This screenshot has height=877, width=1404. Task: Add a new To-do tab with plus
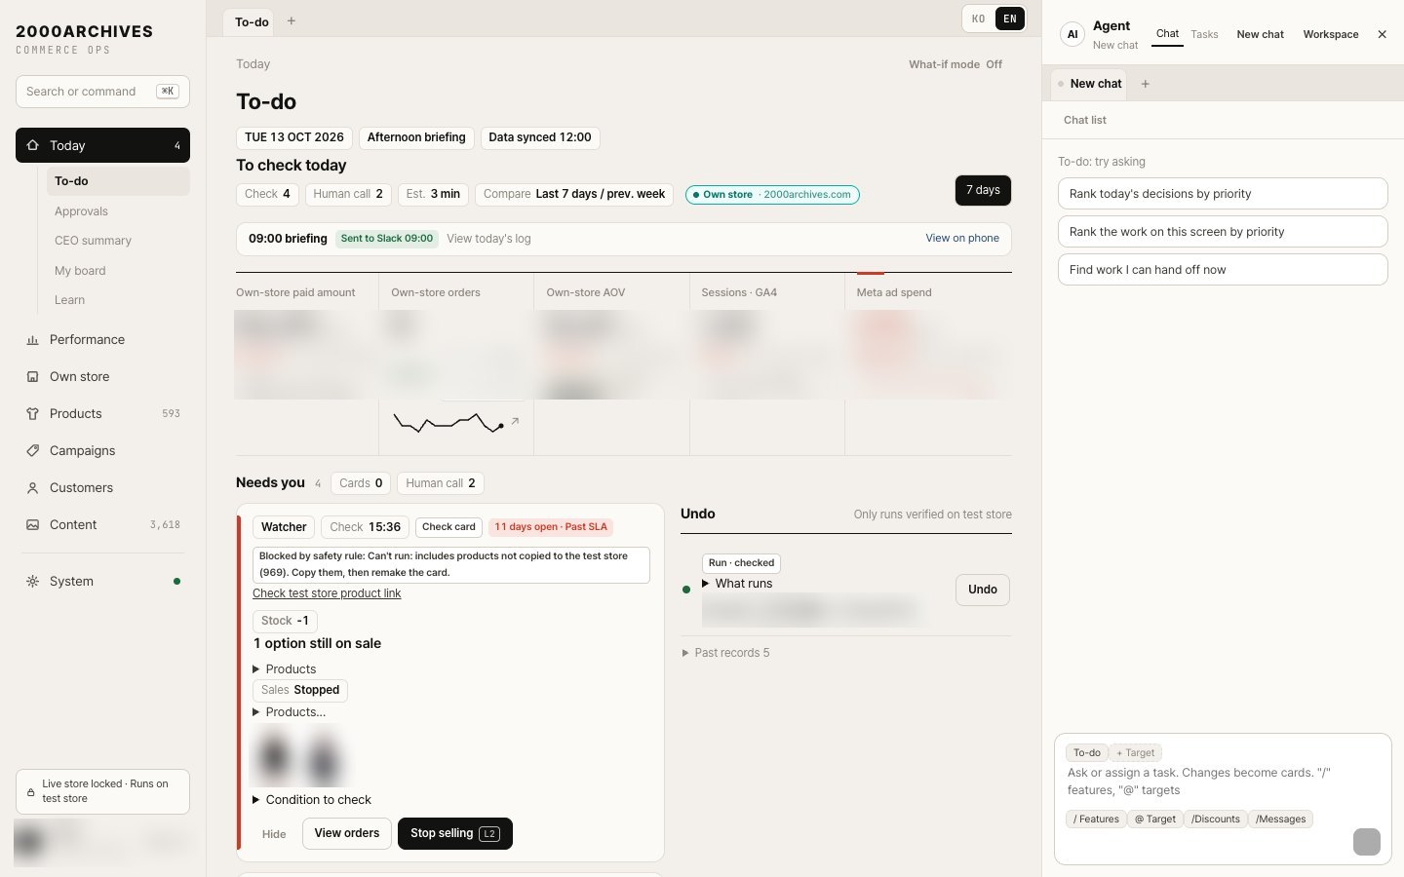(291, 20)
